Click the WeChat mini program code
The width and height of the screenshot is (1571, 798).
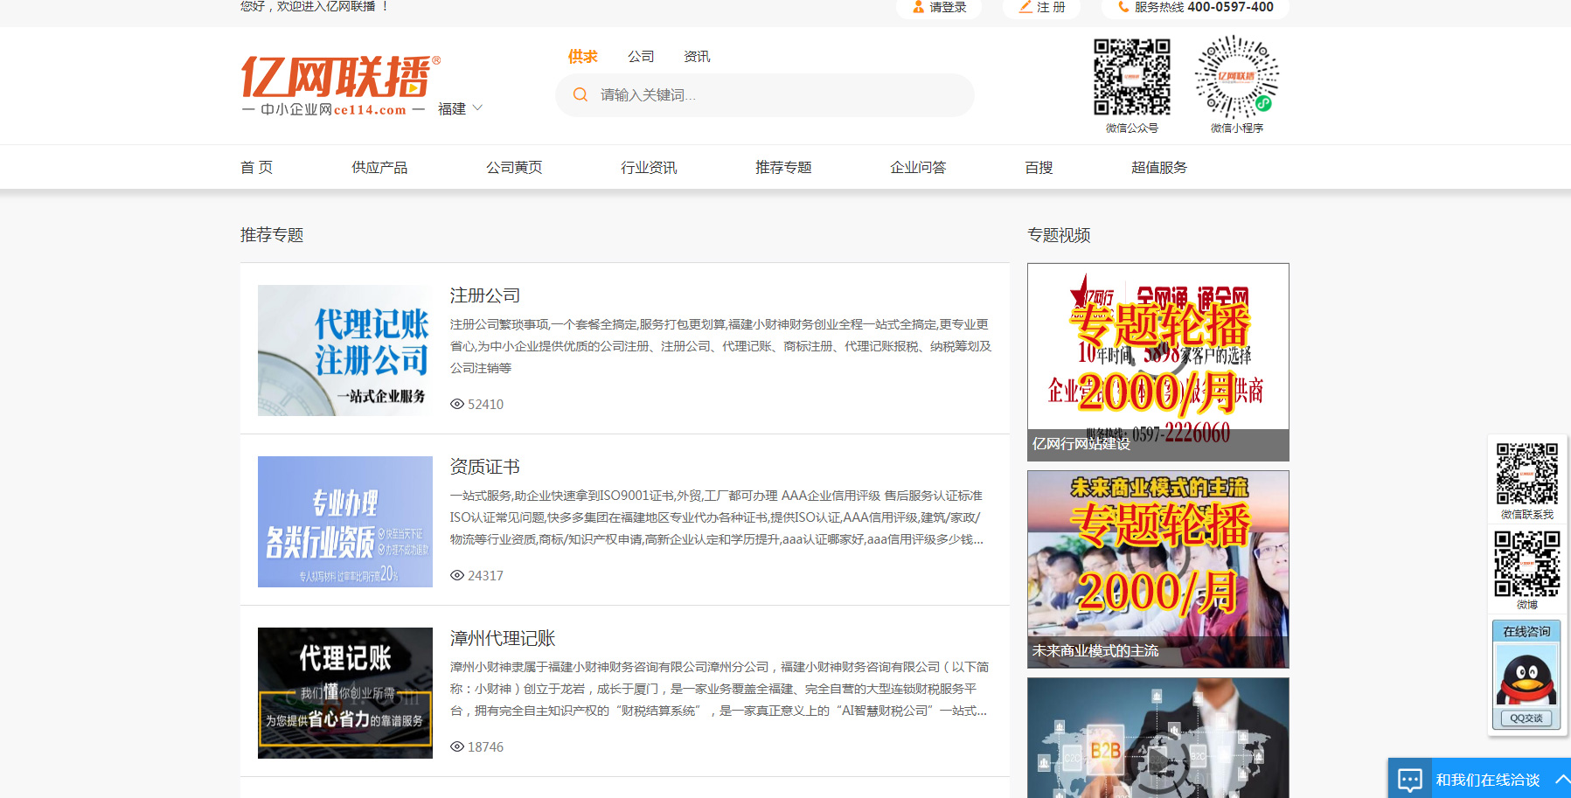[x=1236, y=77]
